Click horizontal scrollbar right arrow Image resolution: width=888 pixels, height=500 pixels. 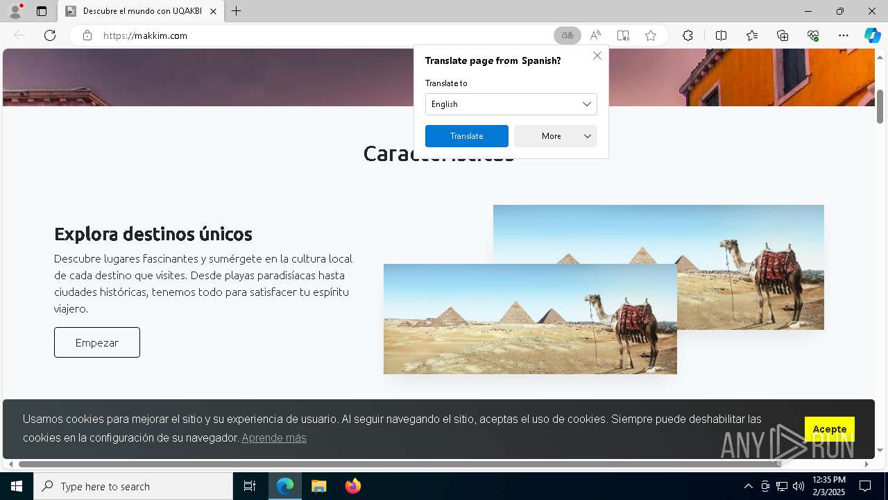[x=866, y=464]
